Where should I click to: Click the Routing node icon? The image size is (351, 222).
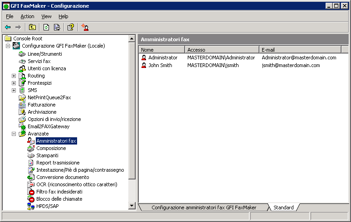click(22, 76)
